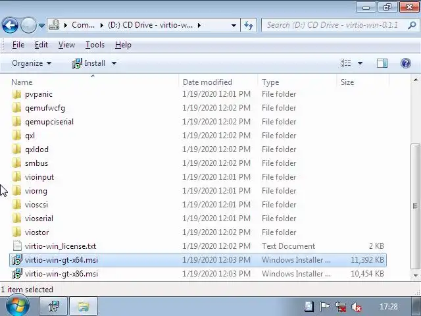This screenshot has height=316, width=421.
Task: Select the vioscsi folder icon
Action: 16,205
